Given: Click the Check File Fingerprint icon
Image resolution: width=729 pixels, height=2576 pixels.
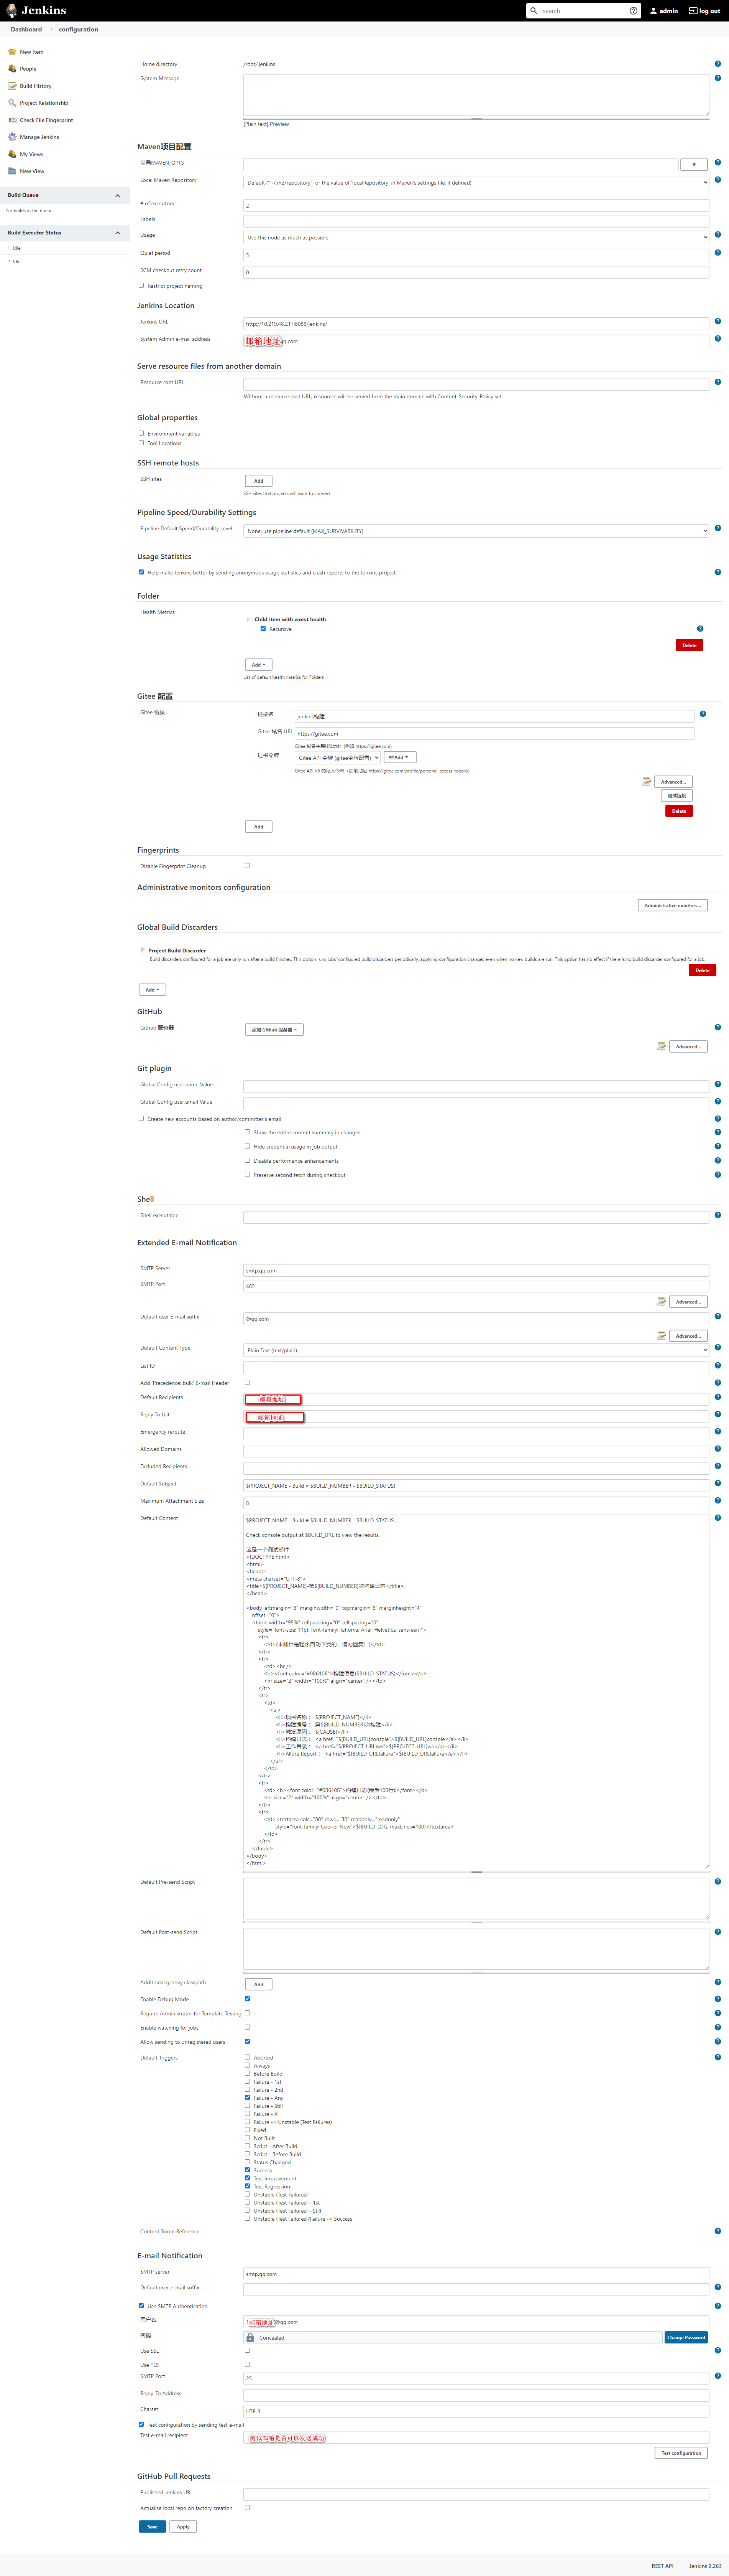Looking at the screenshot, I should tap(12, 120).
